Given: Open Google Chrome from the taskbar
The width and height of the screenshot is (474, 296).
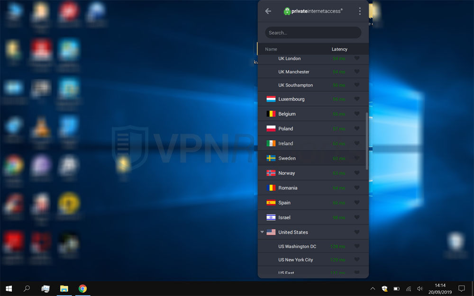Looking at the screenshot, I should (x=82, y=288).
